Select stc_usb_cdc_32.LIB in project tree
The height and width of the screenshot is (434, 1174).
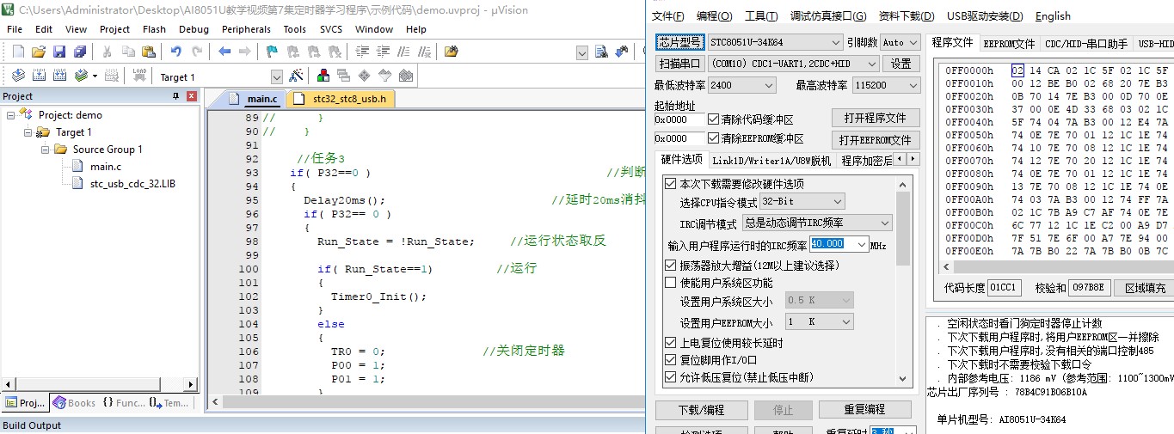pyautogui.click(x=133, y=184)
